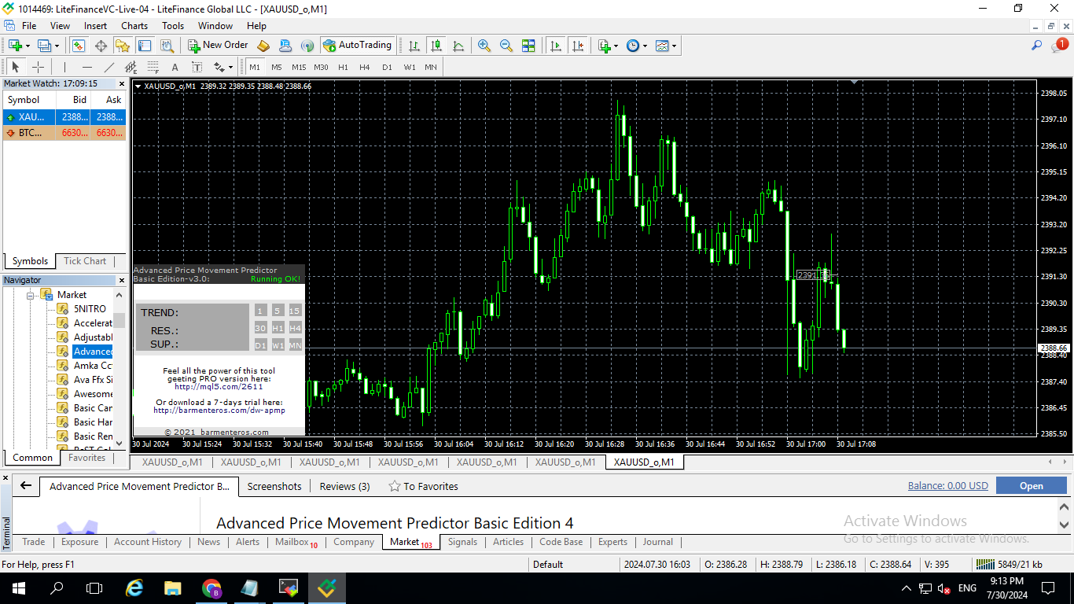Add product To Favorites
The width and height of the screenshot is (1074, 604).
tap(423, 487)
